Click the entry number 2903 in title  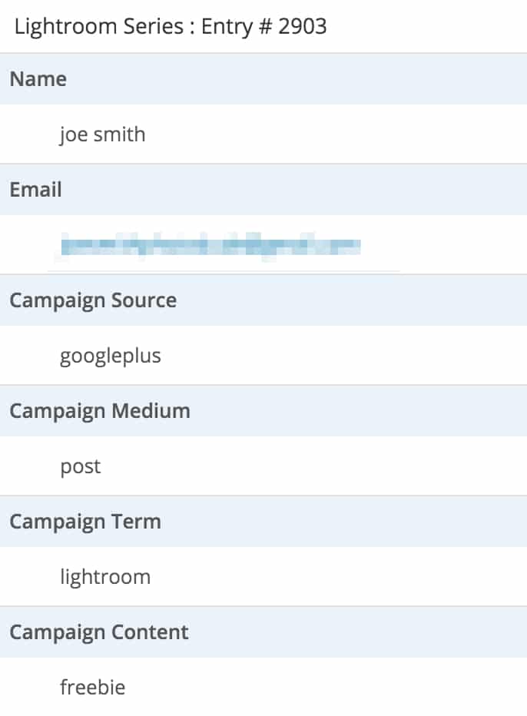303,26
